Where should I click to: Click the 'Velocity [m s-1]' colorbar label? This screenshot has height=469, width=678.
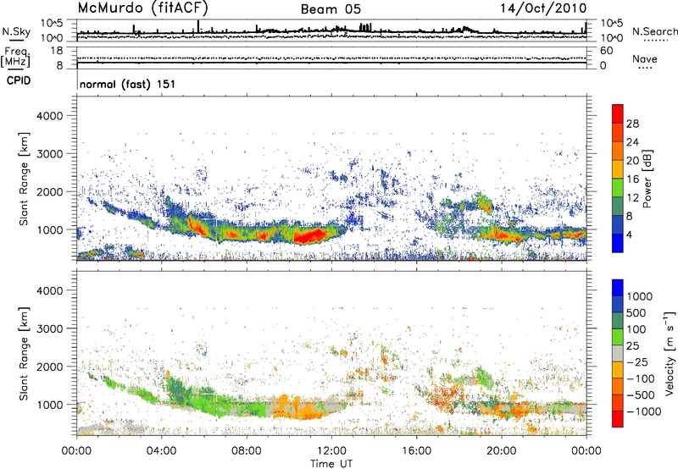point(670,353)
